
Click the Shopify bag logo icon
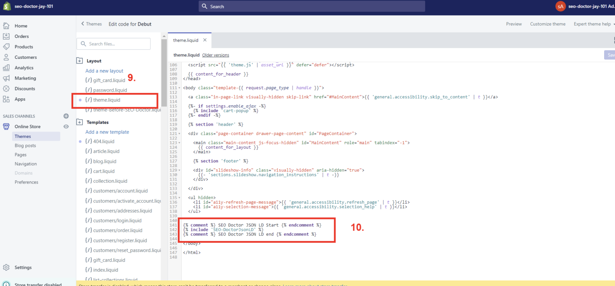coord(7,6)
